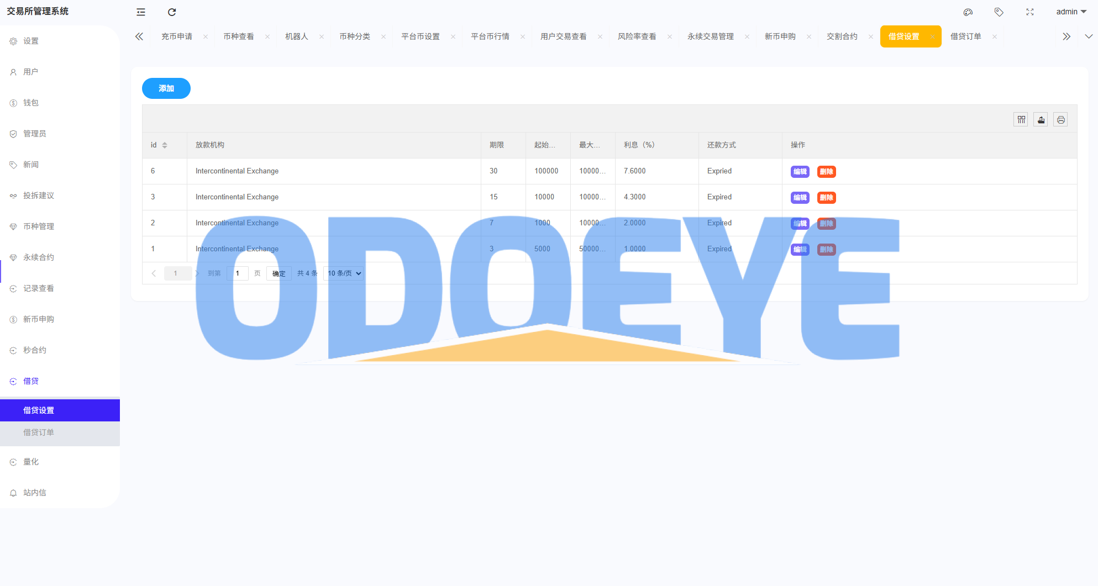Collapse tab list with the left double chevron
Image resolution: width=1098 pixels, height=586 pixels.
[139, 36]
